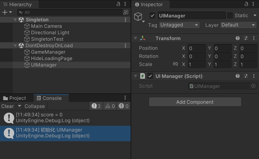Click the Main Camera cube icon
259x159 pixels.
[x=27, y=26]
